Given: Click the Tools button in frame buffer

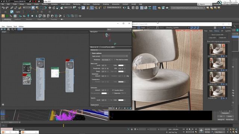Looking at the screenshot, I should coord(143,28).
